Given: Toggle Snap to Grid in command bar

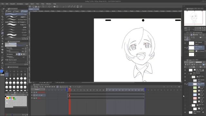Looking at the screenshot, I should pos(74,6).
